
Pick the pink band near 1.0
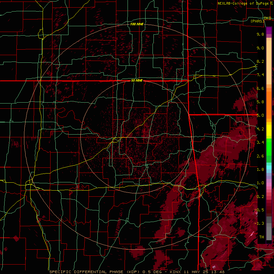269,184
